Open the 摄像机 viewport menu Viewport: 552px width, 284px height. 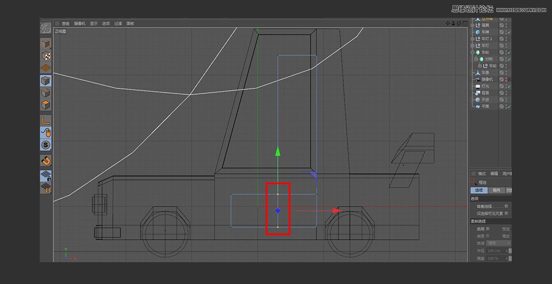click(x=79, y=24)
